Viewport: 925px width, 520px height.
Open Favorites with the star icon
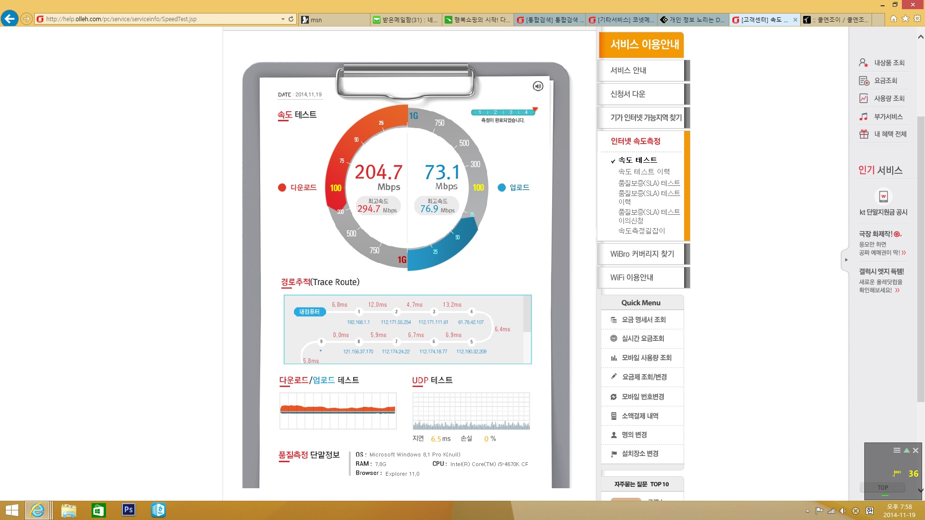pyautogui.click(x=906, y=19)
